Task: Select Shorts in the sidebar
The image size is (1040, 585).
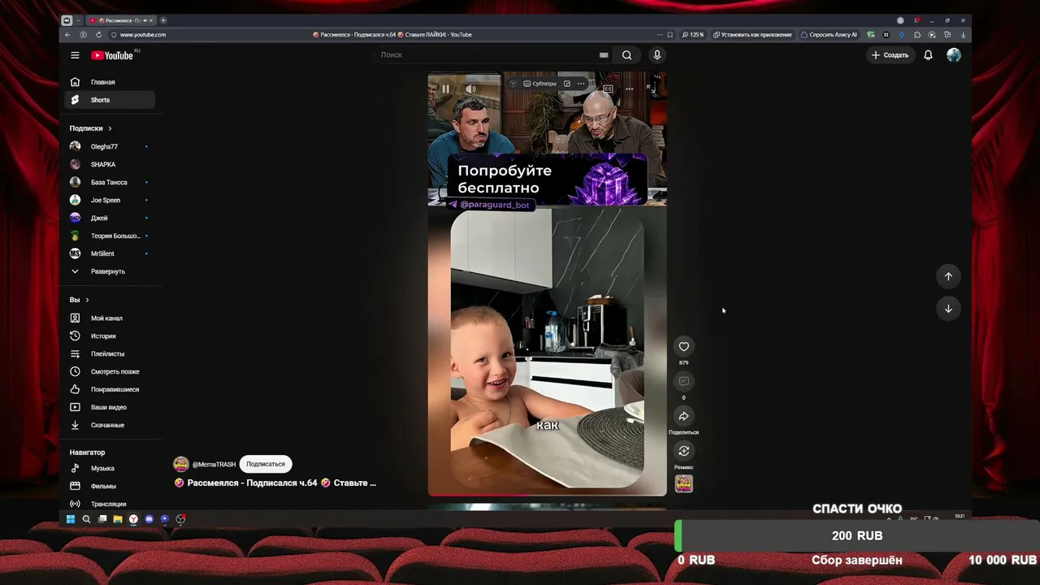Action: tap(110, 100)
